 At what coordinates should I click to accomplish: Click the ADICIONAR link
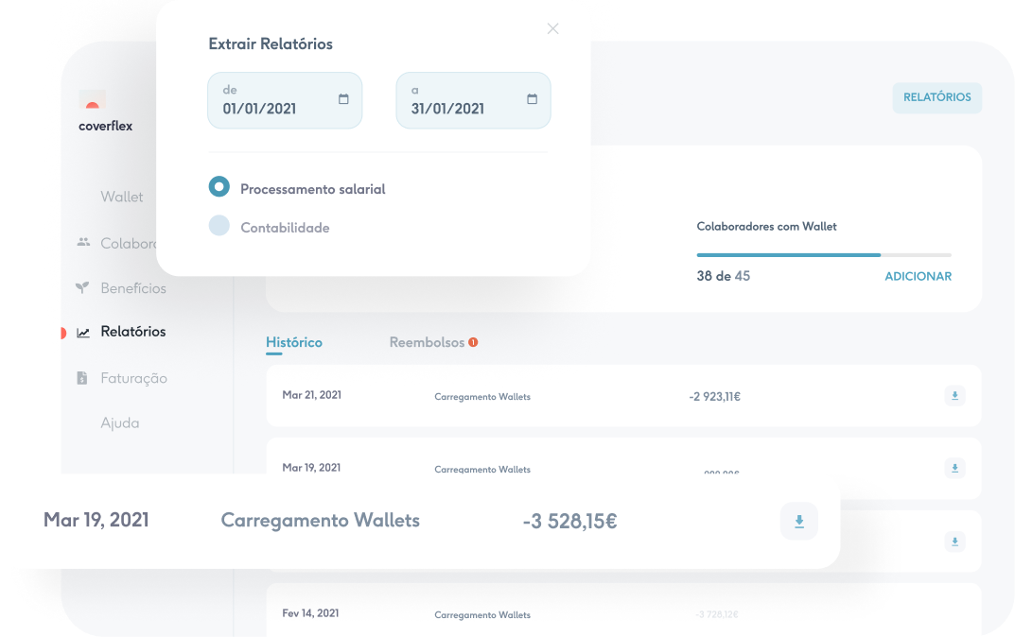(x=918, y=276)
